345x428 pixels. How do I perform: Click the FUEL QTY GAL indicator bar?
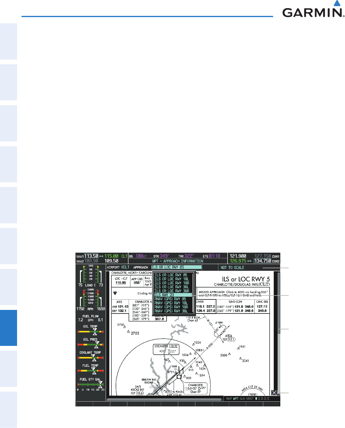click(x=91, y=385)
